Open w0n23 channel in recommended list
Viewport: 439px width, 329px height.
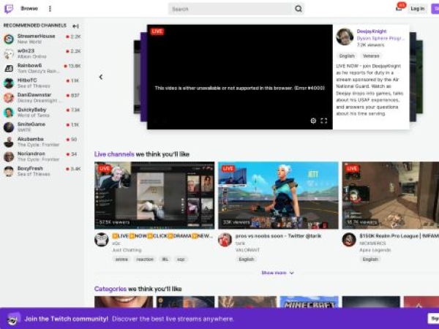point(42,53)
